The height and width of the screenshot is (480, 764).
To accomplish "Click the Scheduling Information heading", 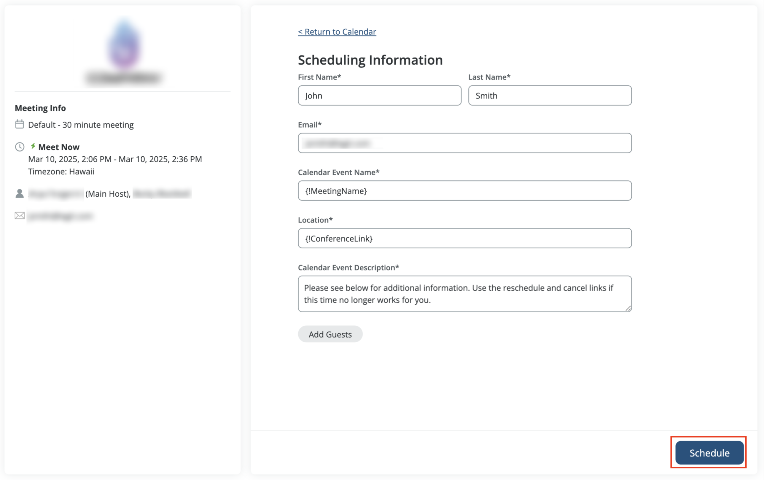I will (370, 60).
